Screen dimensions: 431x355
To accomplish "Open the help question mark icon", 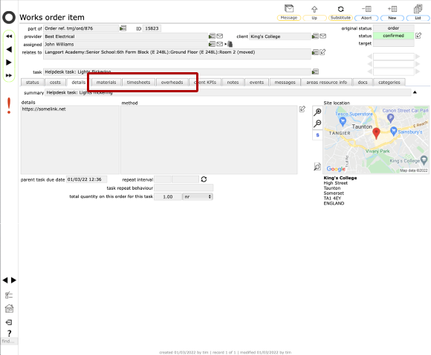I will pos(9,333).
